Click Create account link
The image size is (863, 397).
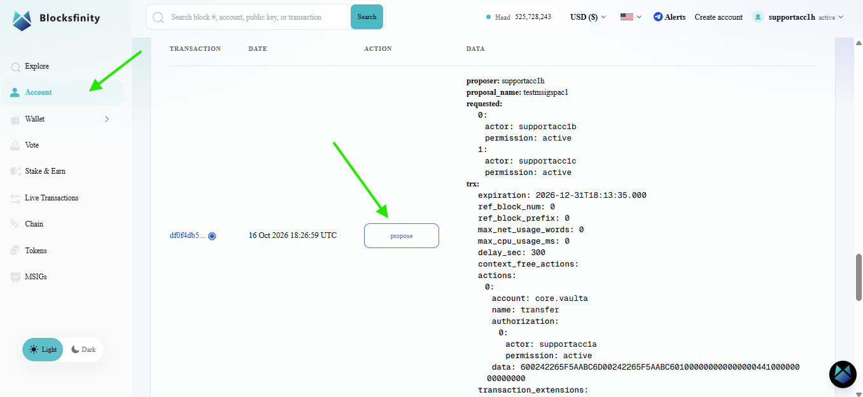tap(719, 17)
